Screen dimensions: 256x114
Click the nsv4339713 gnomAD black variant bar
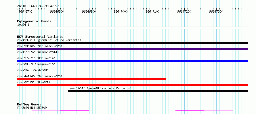(x=132, y=43)
